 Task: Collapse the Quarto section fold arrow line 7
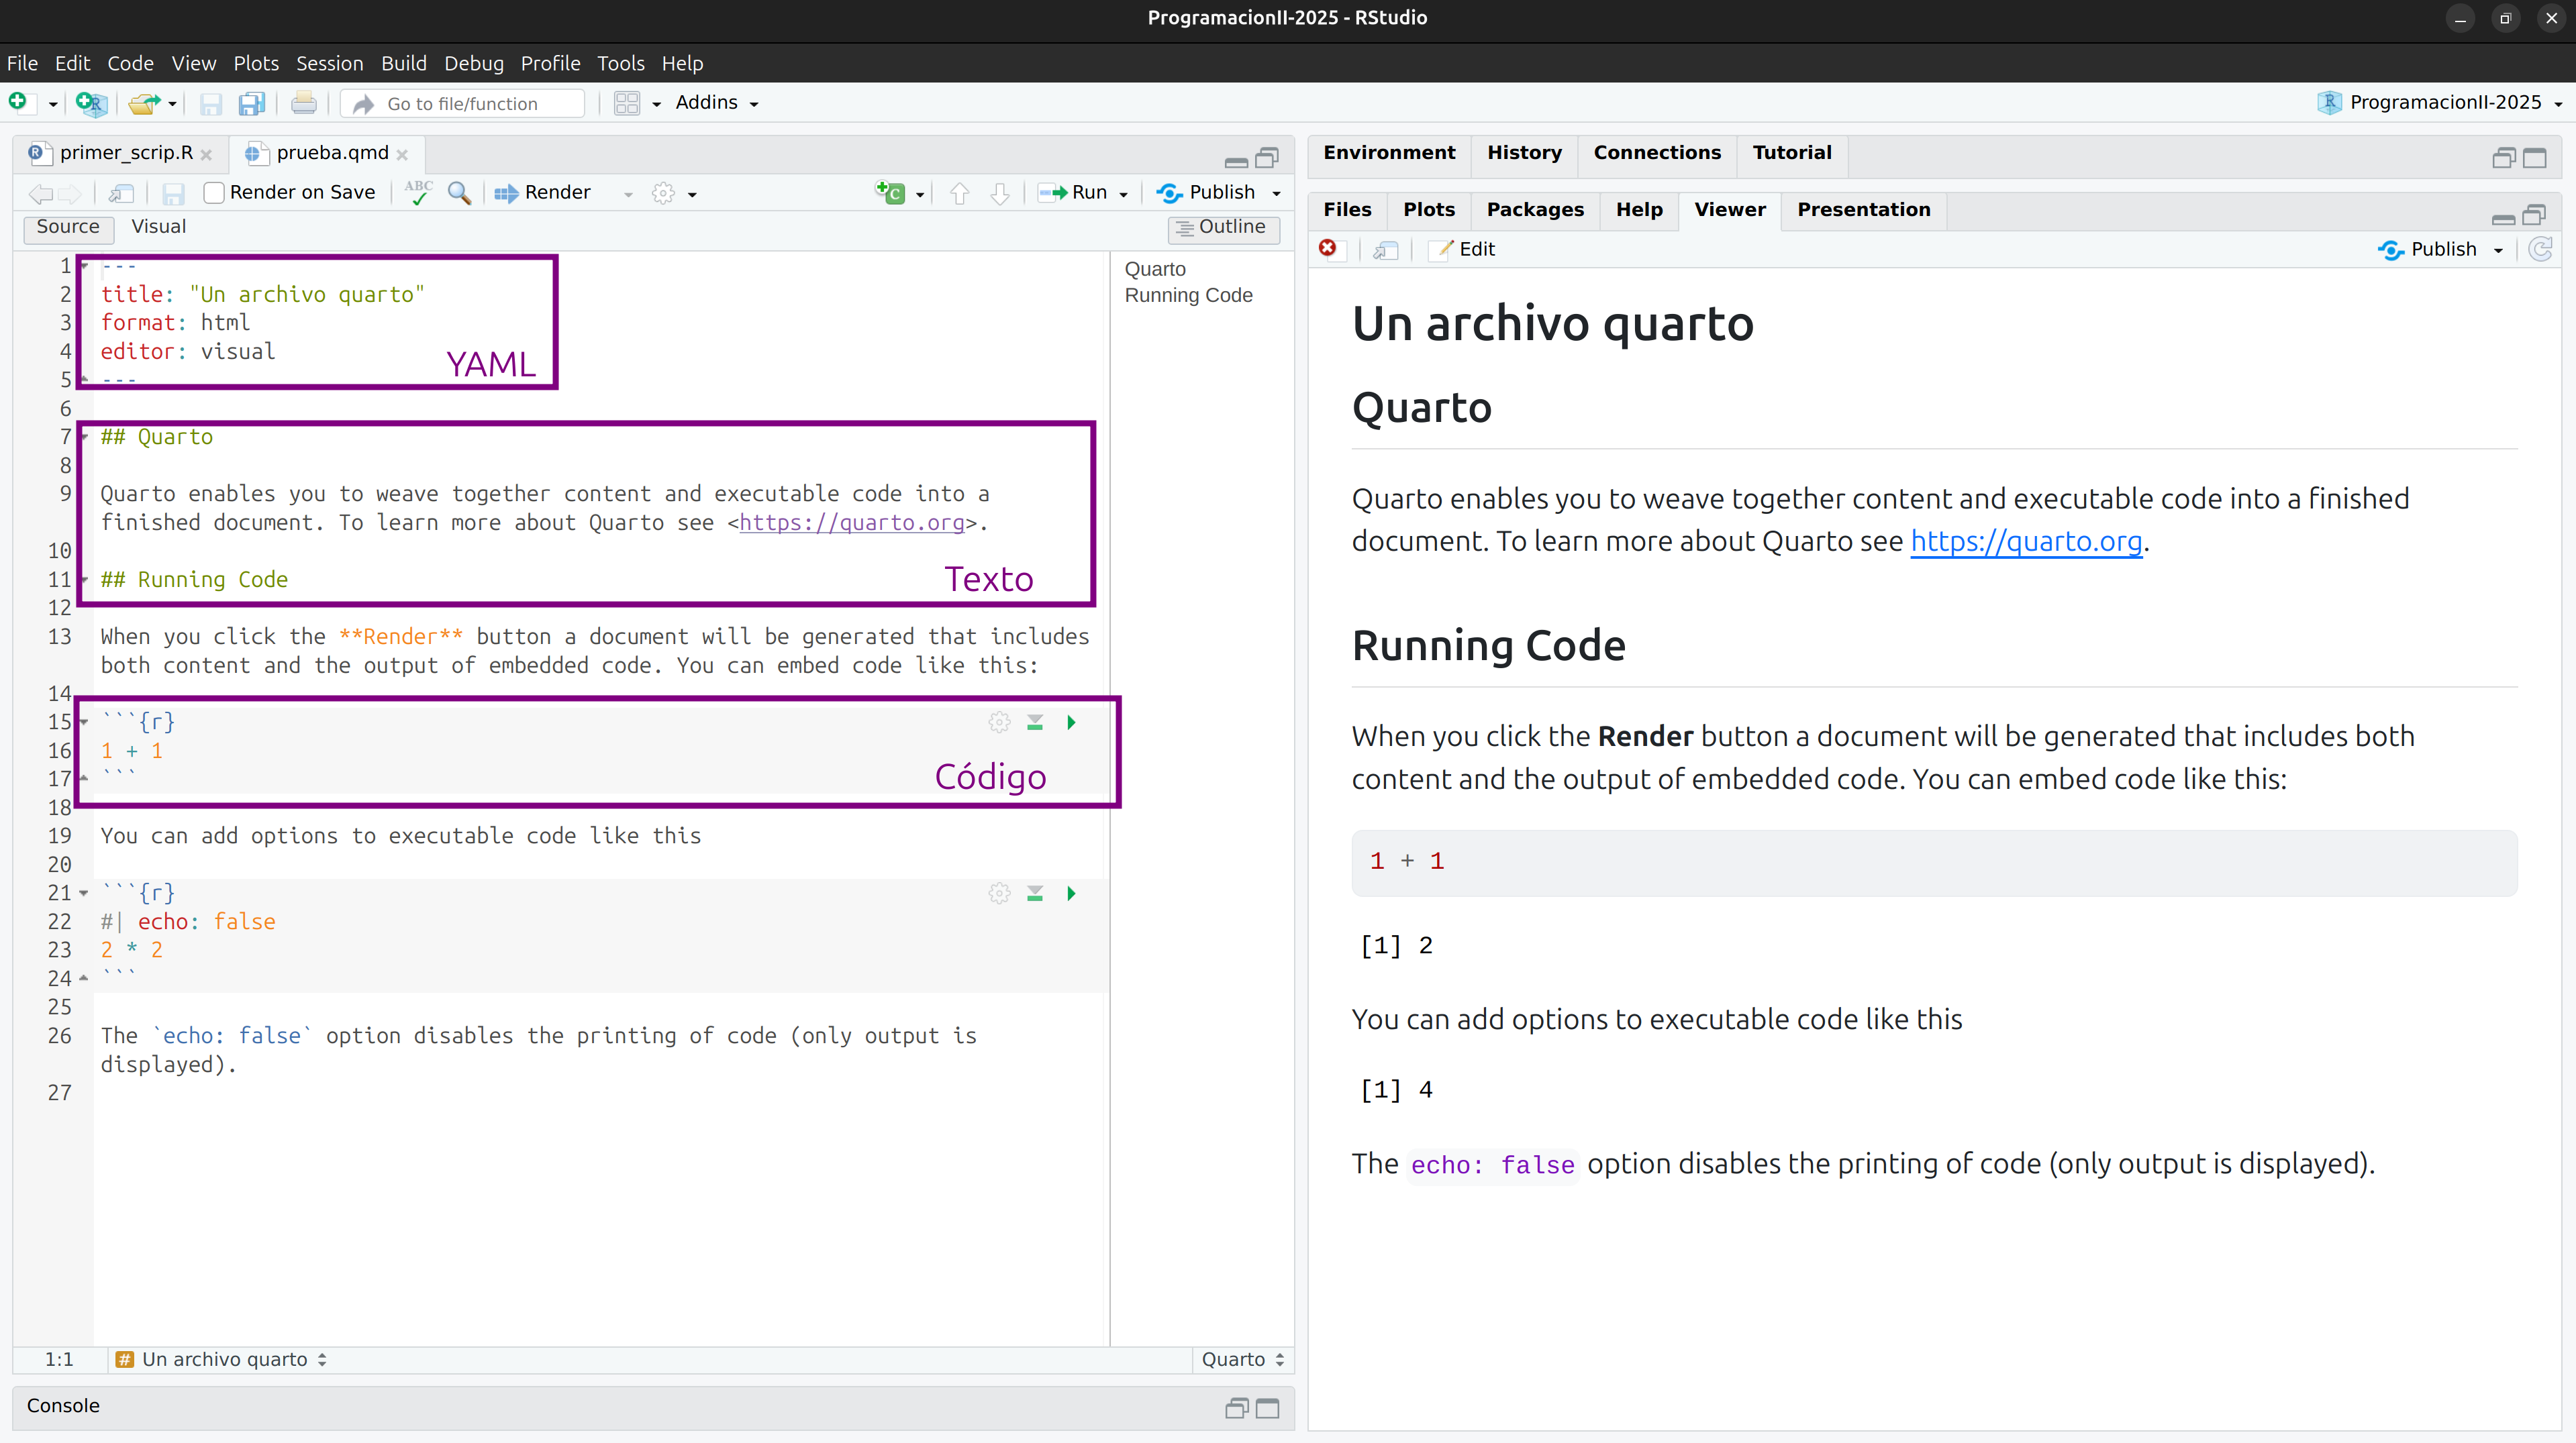[x=84, y=437]
